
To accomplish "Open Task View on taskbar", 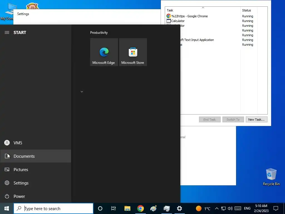I will point(114,208).
